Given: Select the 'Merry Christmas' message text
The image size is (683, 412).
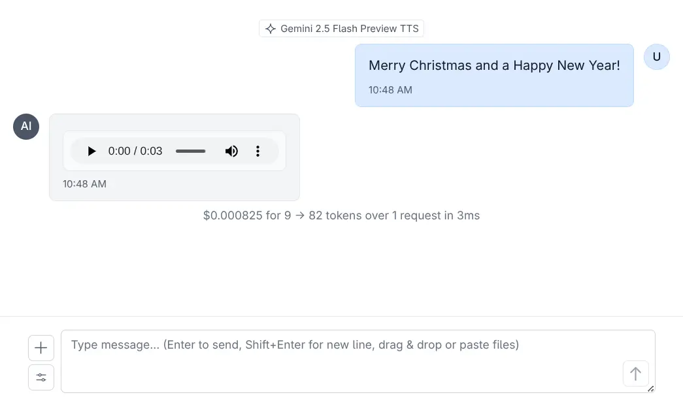Looking at the screenshot, I should pos(493,65).
